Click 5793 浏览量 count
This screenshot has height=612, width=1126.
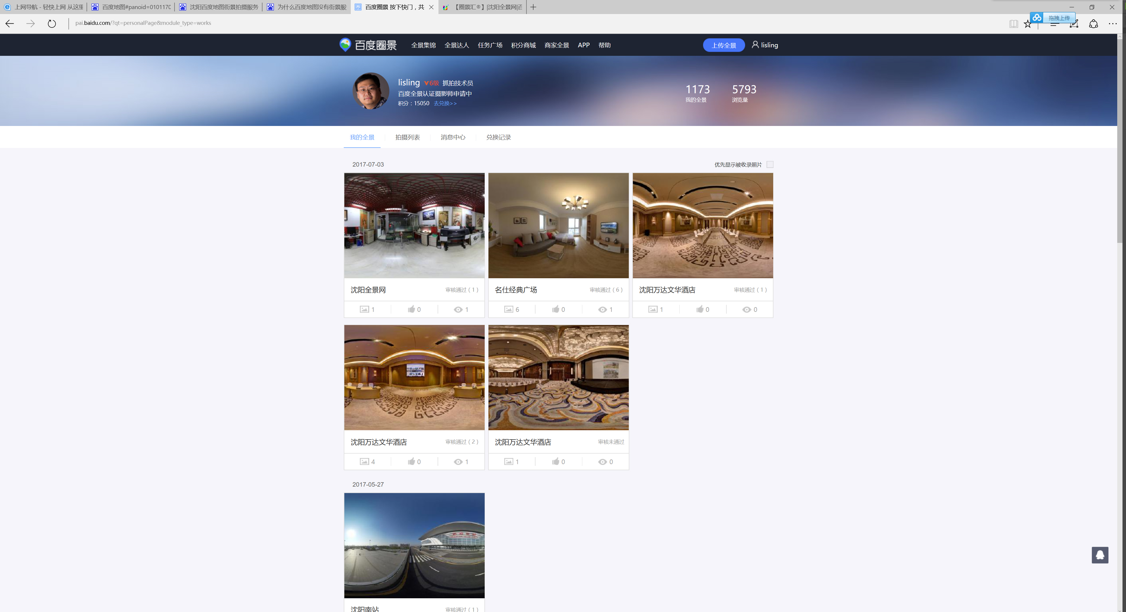(x=744, y=93)
